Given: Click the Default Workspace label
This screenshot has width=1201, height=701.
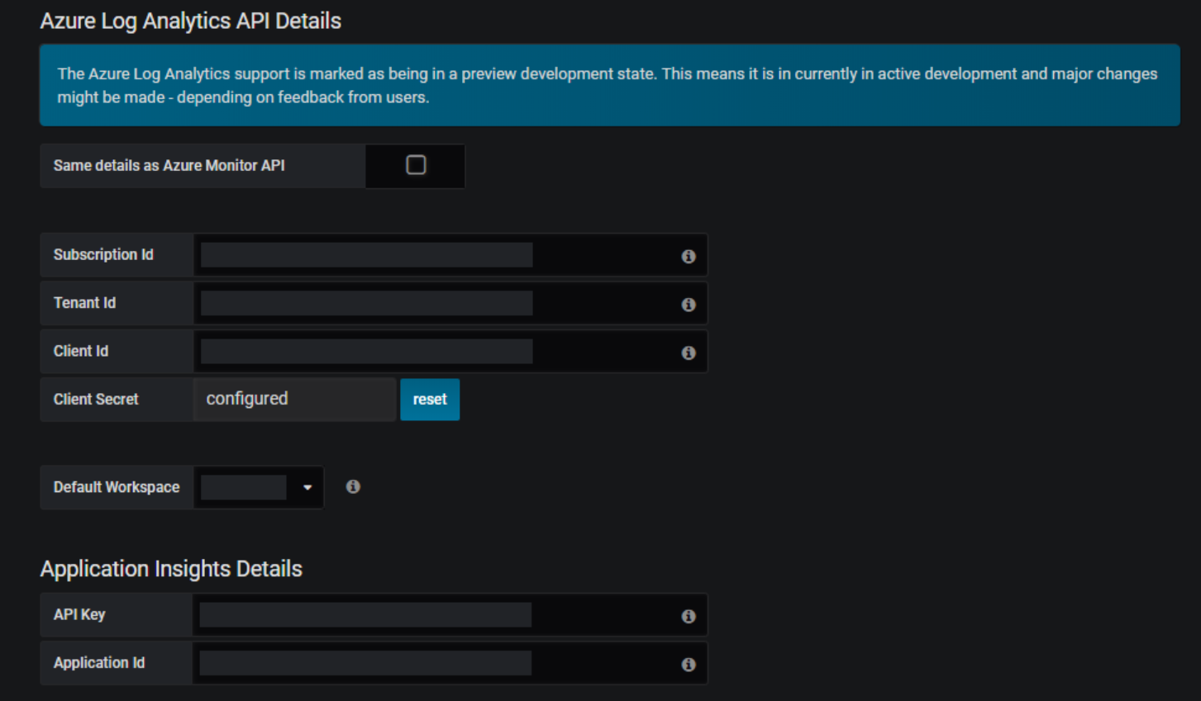Looking at the screenshot, I should tap(117, 487).
